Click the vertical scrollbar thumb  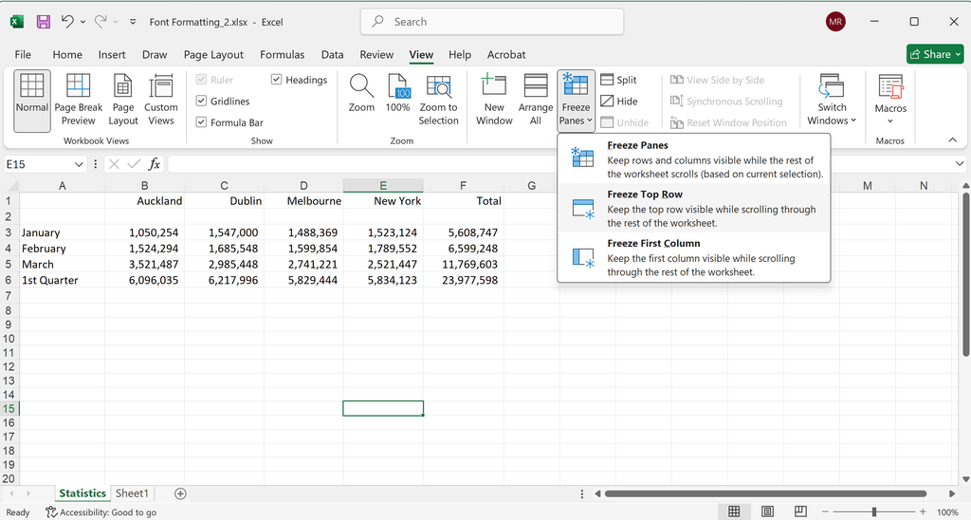[965, 273]
